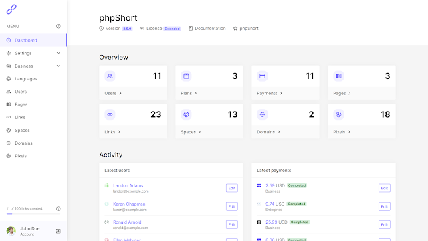Click the phpShort chain-link logo
Viewport: 428px width, 241px height.
pos(11,9)
